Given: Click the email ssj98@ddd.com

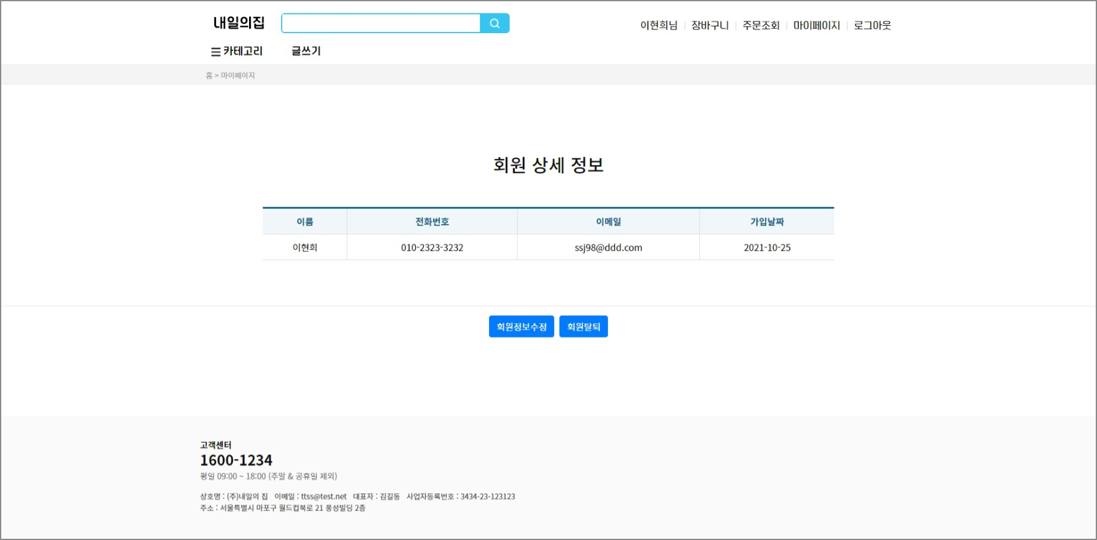Looking at the screenshot, I should click(609, 247).
